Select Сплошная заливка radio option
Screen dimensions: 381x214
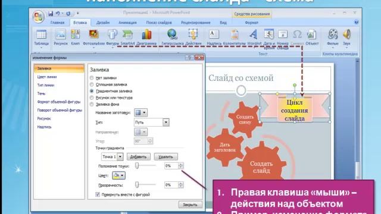[x=92, y=84]
